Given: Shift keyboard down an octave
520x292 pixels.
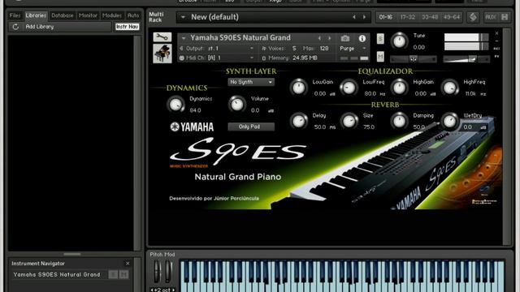Looking at the screenshot, I should coord(152,290).
